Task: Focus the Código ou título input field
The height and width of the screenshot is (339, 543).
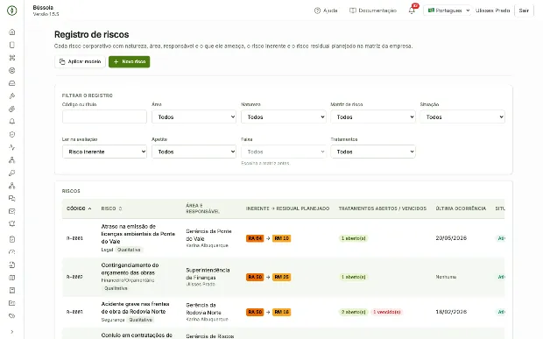Action: point(104,117)
